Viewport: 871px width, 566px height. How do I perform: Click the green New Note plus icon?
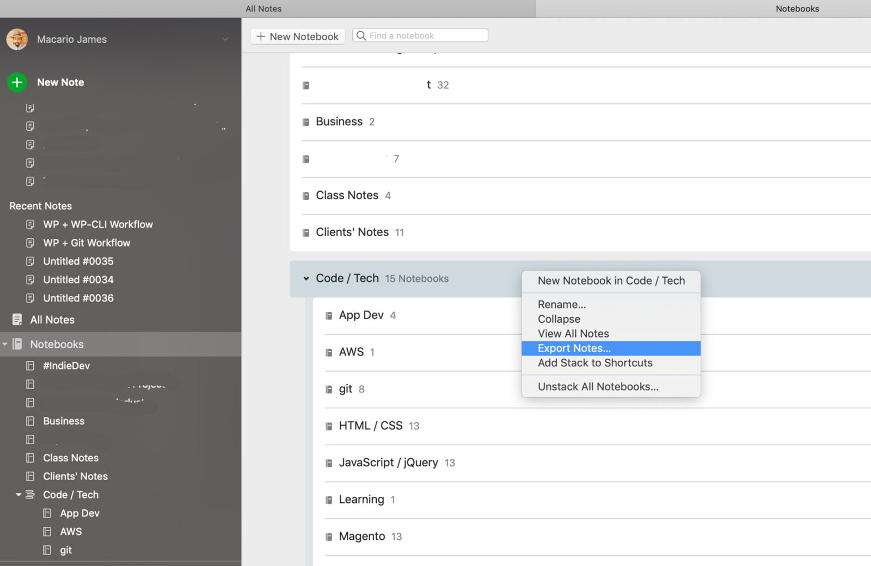click(x=17, y=82)
